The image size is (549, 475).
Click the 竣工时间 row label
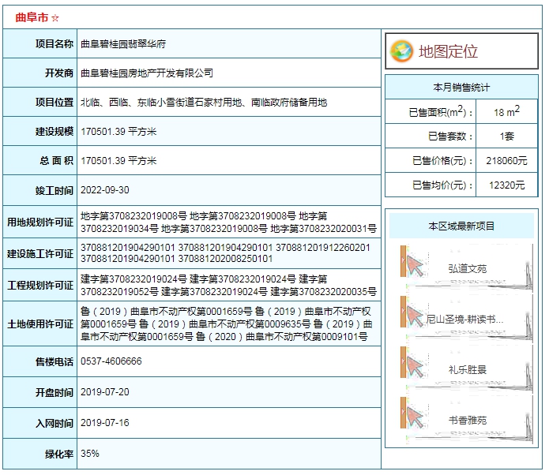[x=55, y=191]
